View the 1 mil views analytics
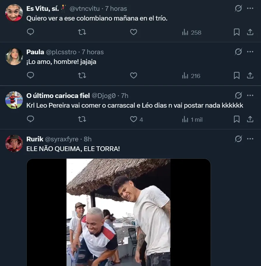 (192, 119)
